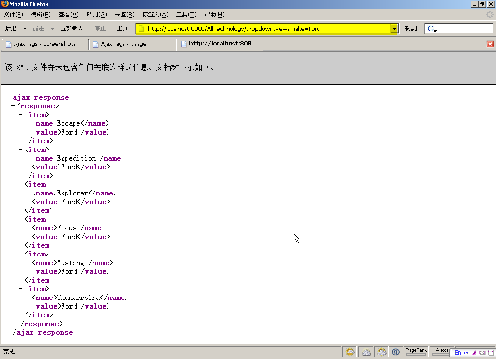This screenshot has height=359, width=496.
Task: Click the page icon in address bar
Action: pyautogui.click(x=141, y=29)
